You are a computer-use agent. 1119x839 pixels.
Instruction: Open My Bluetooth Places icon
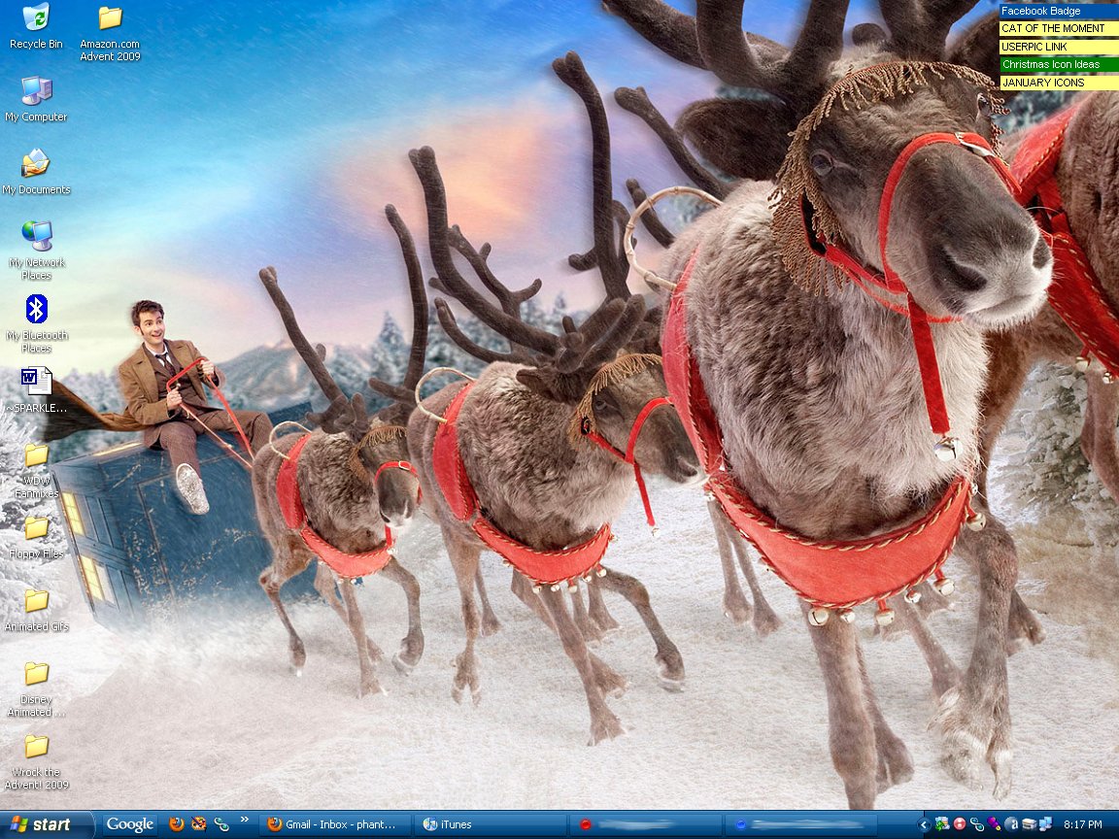point(36,309)
